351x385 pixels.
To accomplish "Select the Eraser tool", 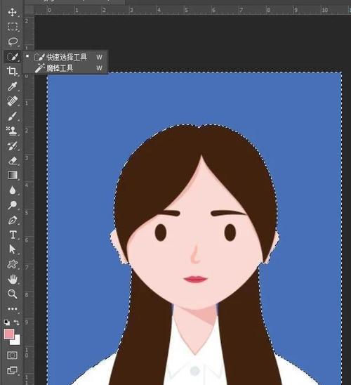I will (x=13, y=161).
